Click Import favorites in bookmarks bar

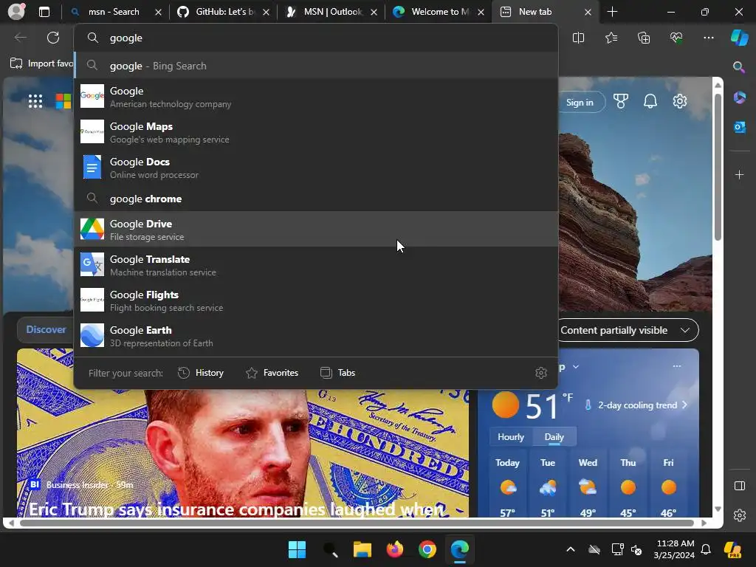(41, 63)
